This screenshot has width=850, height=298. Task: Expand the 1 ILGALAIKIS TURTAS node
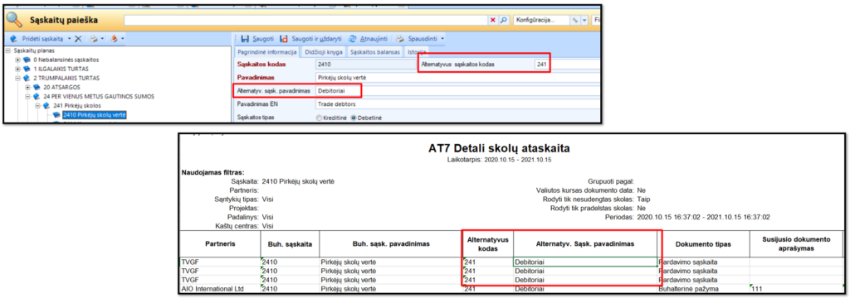pyautogui.click(x=18, y=69)
